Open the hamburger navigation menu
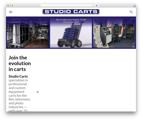 click(11, 12)
